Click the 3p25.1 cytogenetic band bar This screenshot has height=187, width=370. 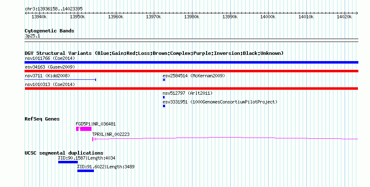pos(191,40)
